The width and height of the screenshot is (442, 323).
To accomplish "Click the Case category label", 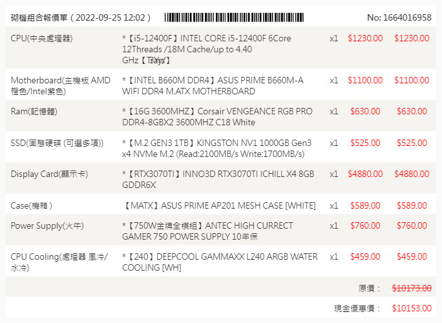I will (x=31, y=205).
